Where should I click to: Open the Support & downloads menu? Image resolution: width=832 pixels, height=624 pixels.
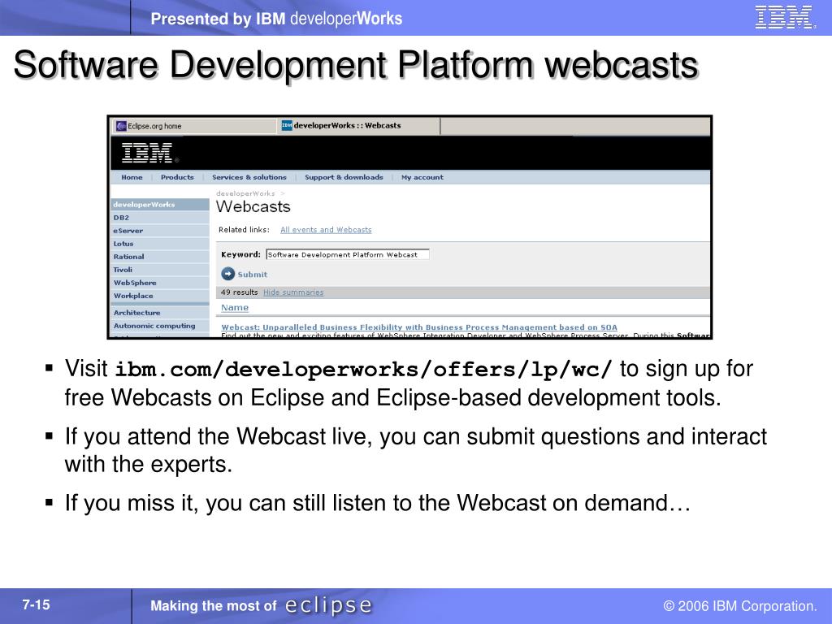coord(344,177)
